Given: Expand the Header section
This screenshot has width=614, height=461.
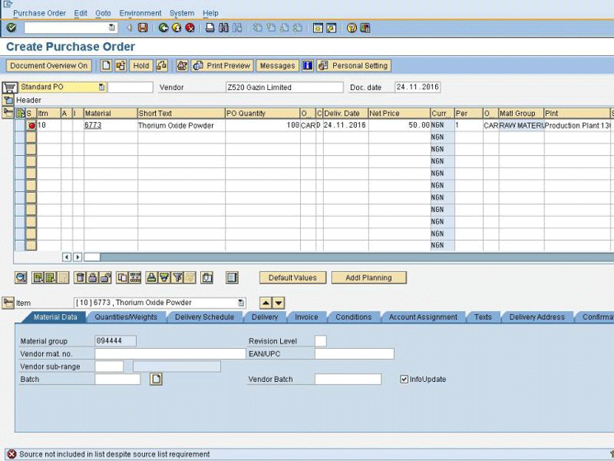Looking at the screenshot, I should [x=9, y=100].
